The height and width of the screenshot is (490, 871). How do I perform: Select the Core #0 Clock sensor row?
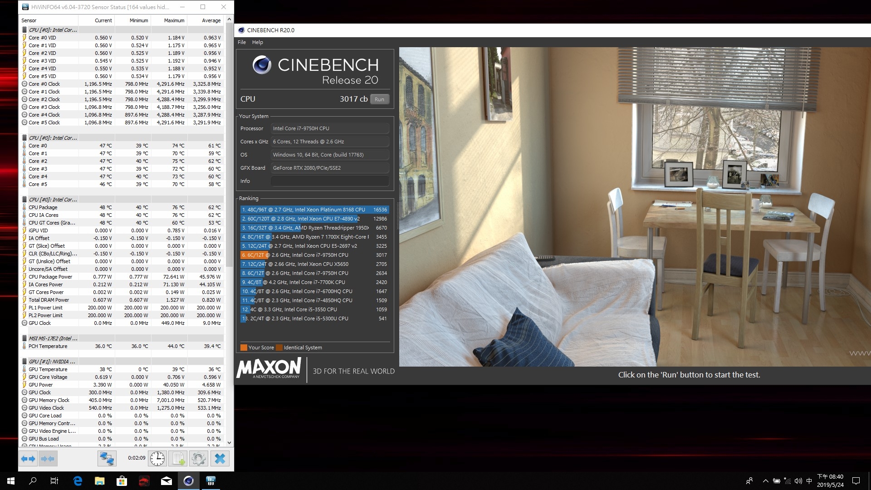122,84
